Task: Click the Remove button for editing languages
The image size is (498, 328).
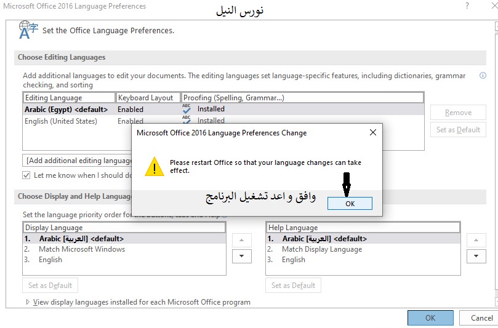Action: tap(458, 113)
